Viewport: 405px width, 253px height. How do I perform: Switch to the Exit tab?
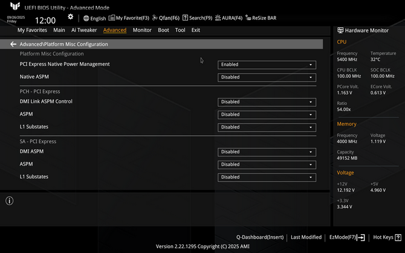[x=195, y=30]
